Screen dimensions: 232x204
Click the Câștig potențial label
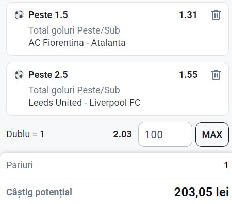(39, 192)
